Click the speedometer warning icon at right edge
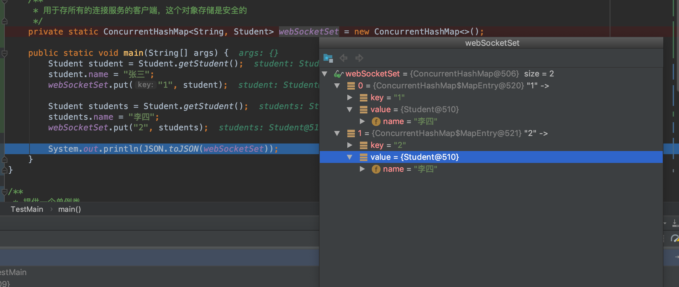This screenshot has height=287, width=679. (x=675, y=239)
